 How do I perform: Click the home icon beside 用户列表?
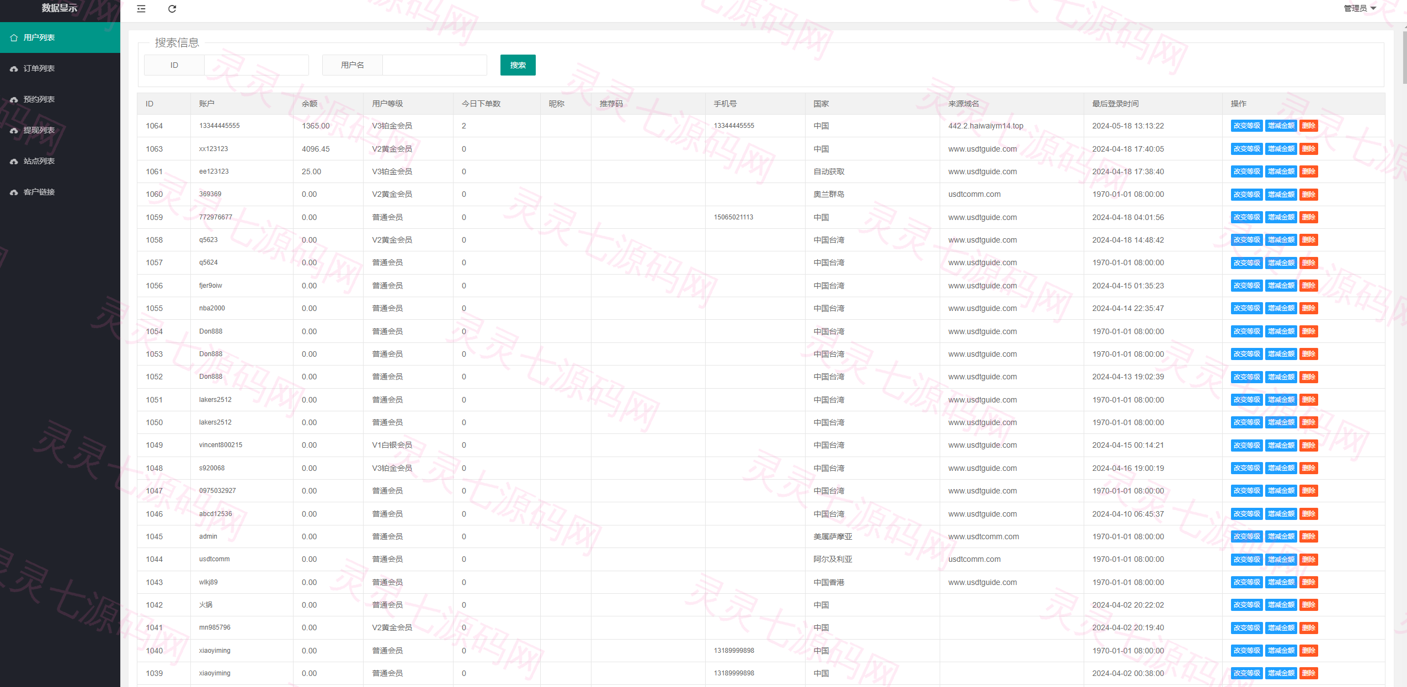point(14,37)
